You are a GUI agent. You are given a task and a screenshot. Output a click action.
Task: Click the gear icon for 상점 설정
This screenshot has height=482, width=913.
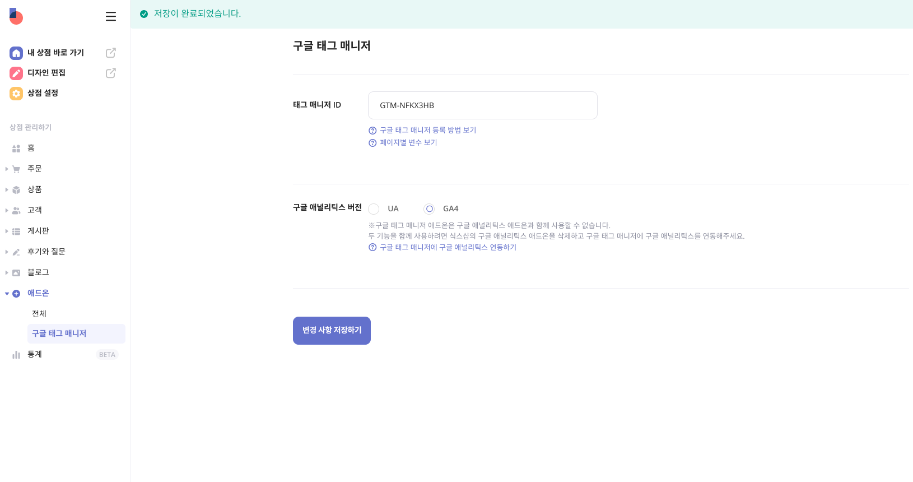pos(16,93)
